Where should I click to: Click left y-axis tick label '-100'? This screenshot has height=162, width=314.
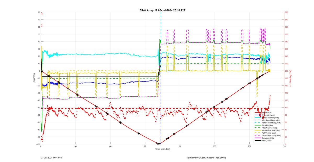pos(38,144)
